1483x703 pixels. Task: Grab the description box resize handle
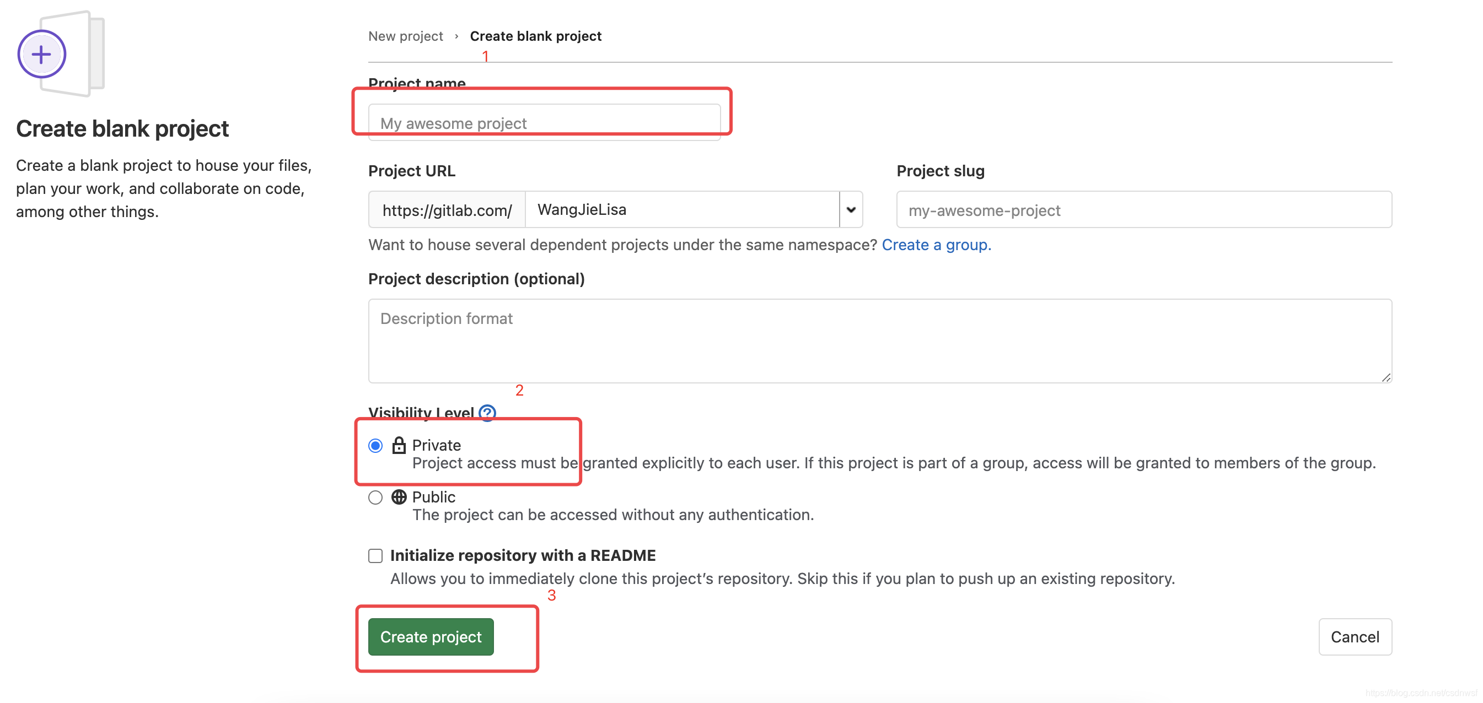pos(1386,377)
